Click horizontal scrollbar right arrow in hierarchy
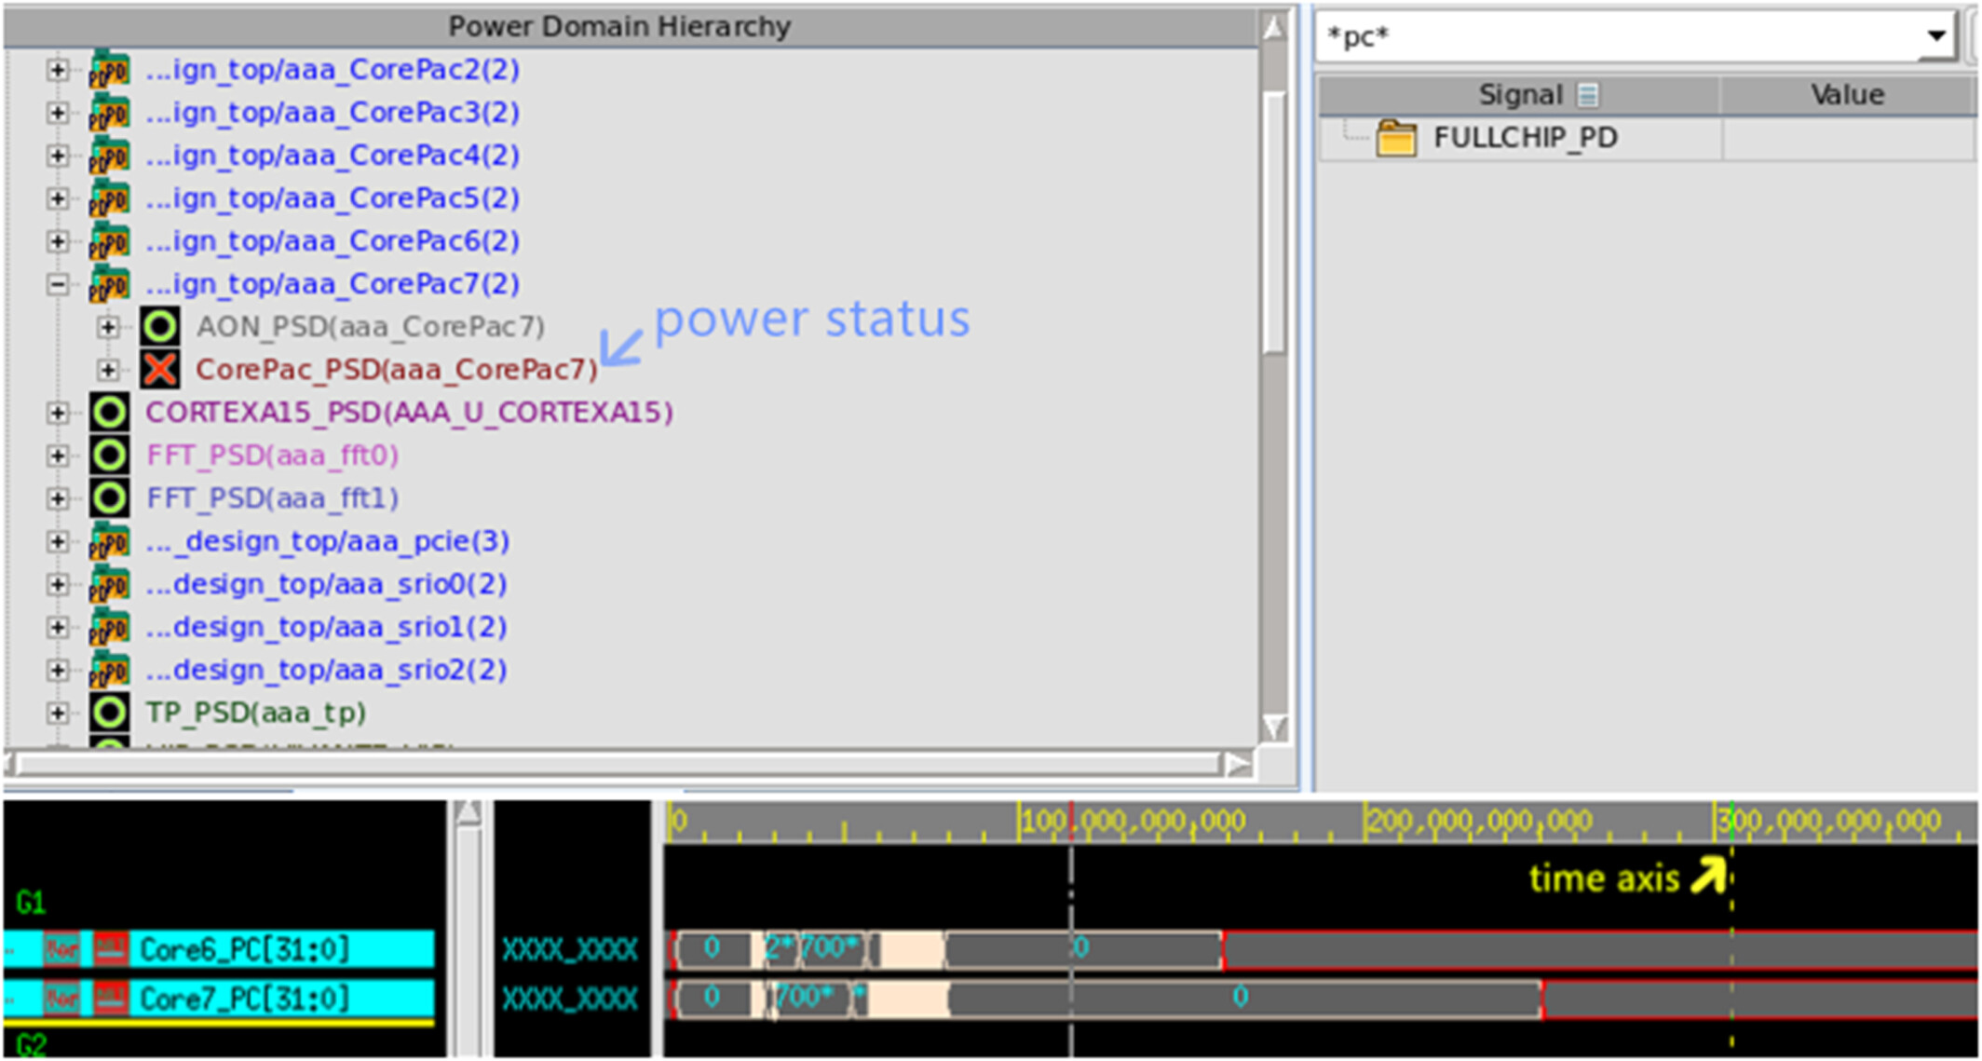 1238,765
